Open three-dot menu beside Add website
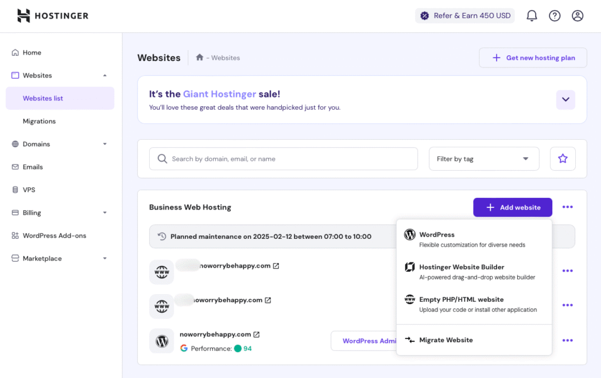Viewport: 601px width, 378px height. tap(567, 207)
